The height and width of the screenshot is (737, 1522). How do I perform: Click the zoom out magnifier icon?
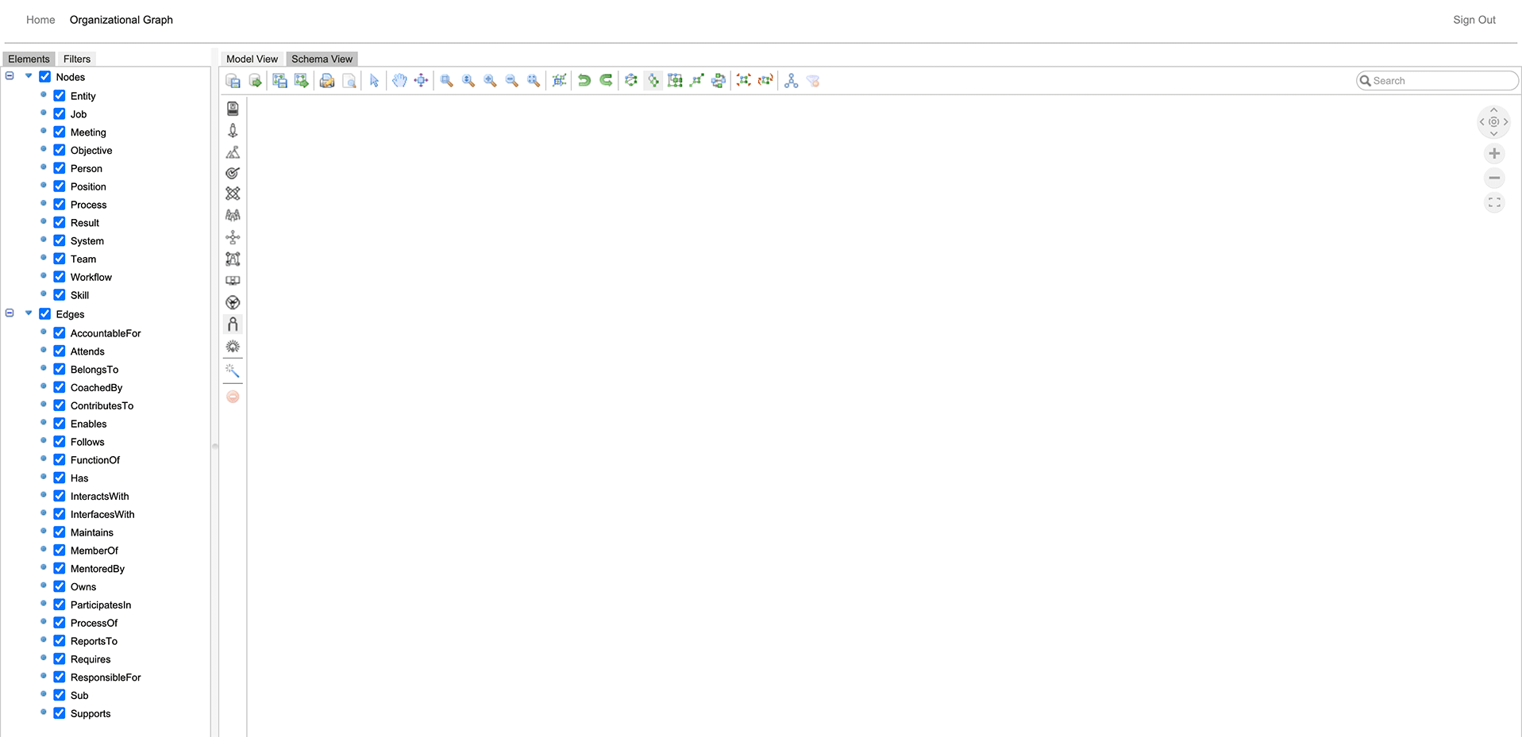[x=512, y=80]
